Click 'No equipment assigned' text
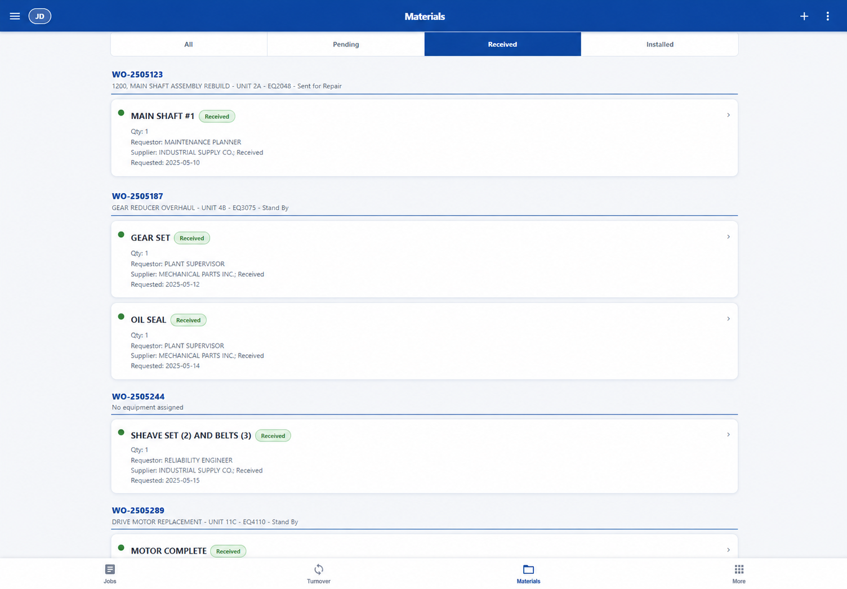Screen dimensions: 847x589 pos(148,407)
